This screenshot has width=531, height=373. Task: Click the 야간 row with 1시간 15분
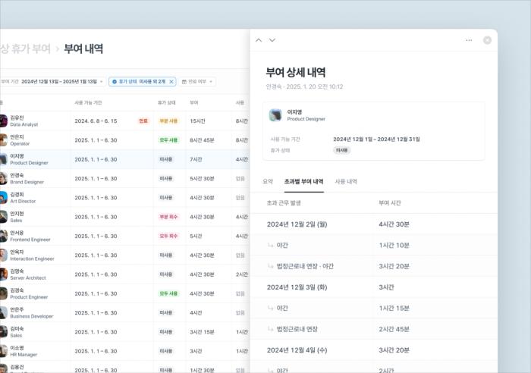coord(373,308)
